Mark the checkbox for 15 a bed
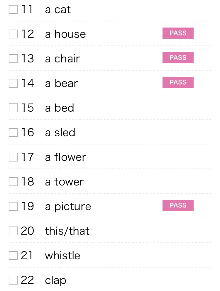Image resolution: width=220 pixels, height=291 pixels. coord(13,108)
